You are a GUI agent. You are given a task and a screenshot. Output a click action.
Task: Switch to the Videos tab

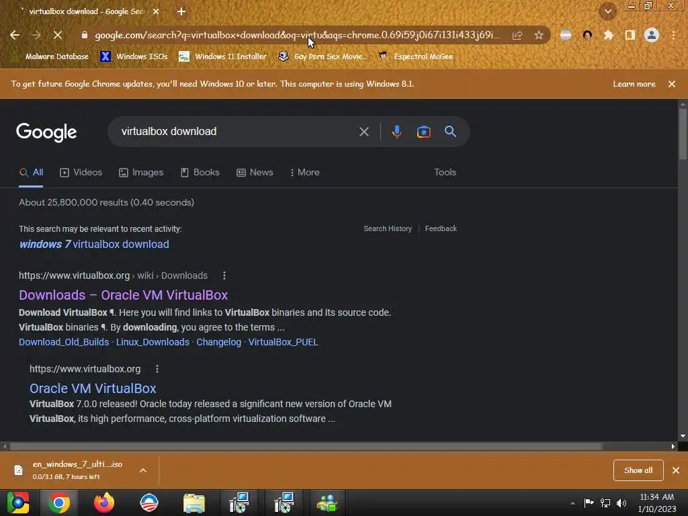click(81, 173)
